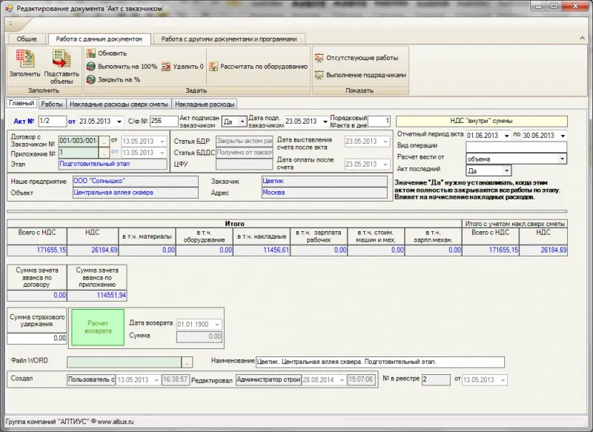Click the browse button beside Файл WORD
Screen dimensions: 593x432
click(x=188, y=362)
